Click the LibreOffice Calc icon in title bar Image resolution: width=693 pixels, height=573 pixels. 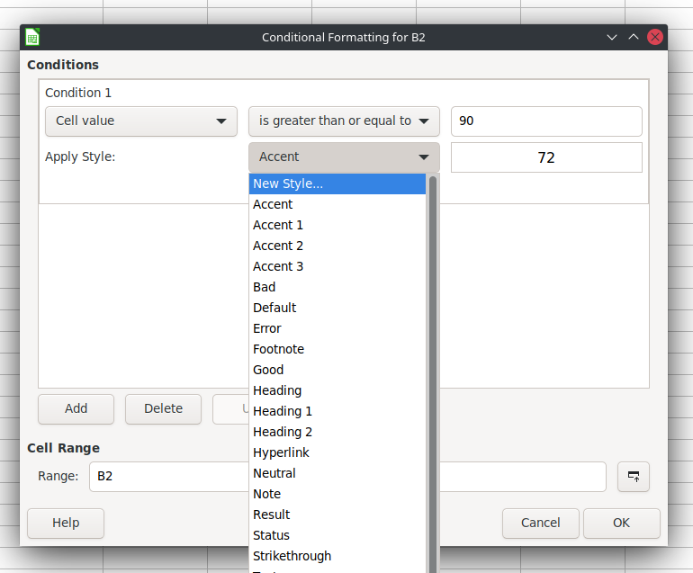click(x=32, y=37)
